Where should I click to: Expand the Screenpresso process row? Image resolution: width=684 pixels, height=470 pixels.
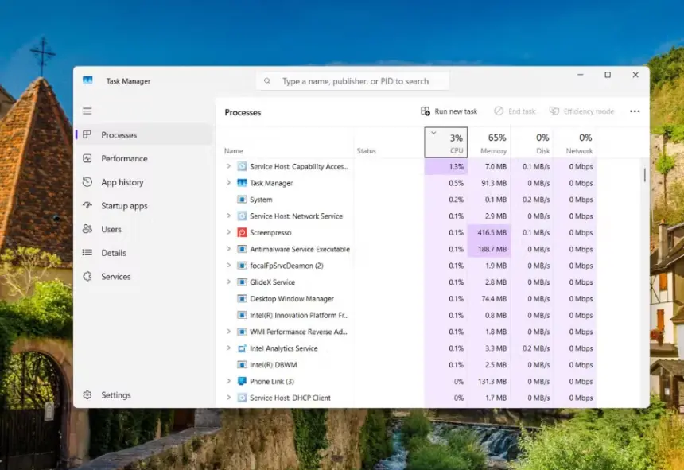click(x=228, y=232)
